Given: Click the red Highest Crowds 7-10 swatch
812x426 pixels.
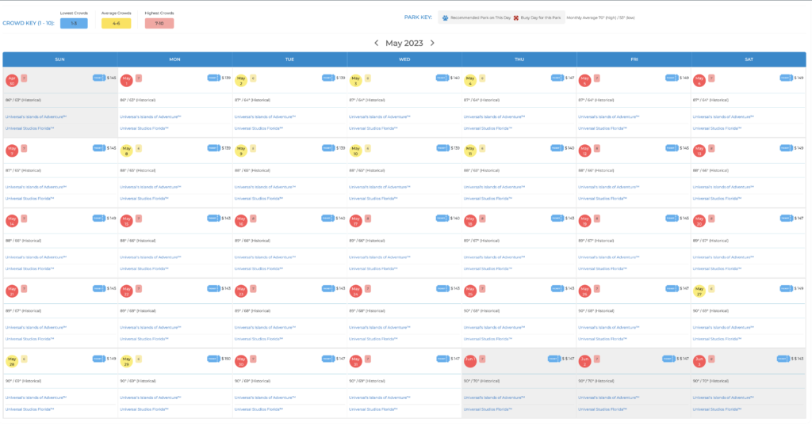Looking at the screenshot, I should pos(159,24).
